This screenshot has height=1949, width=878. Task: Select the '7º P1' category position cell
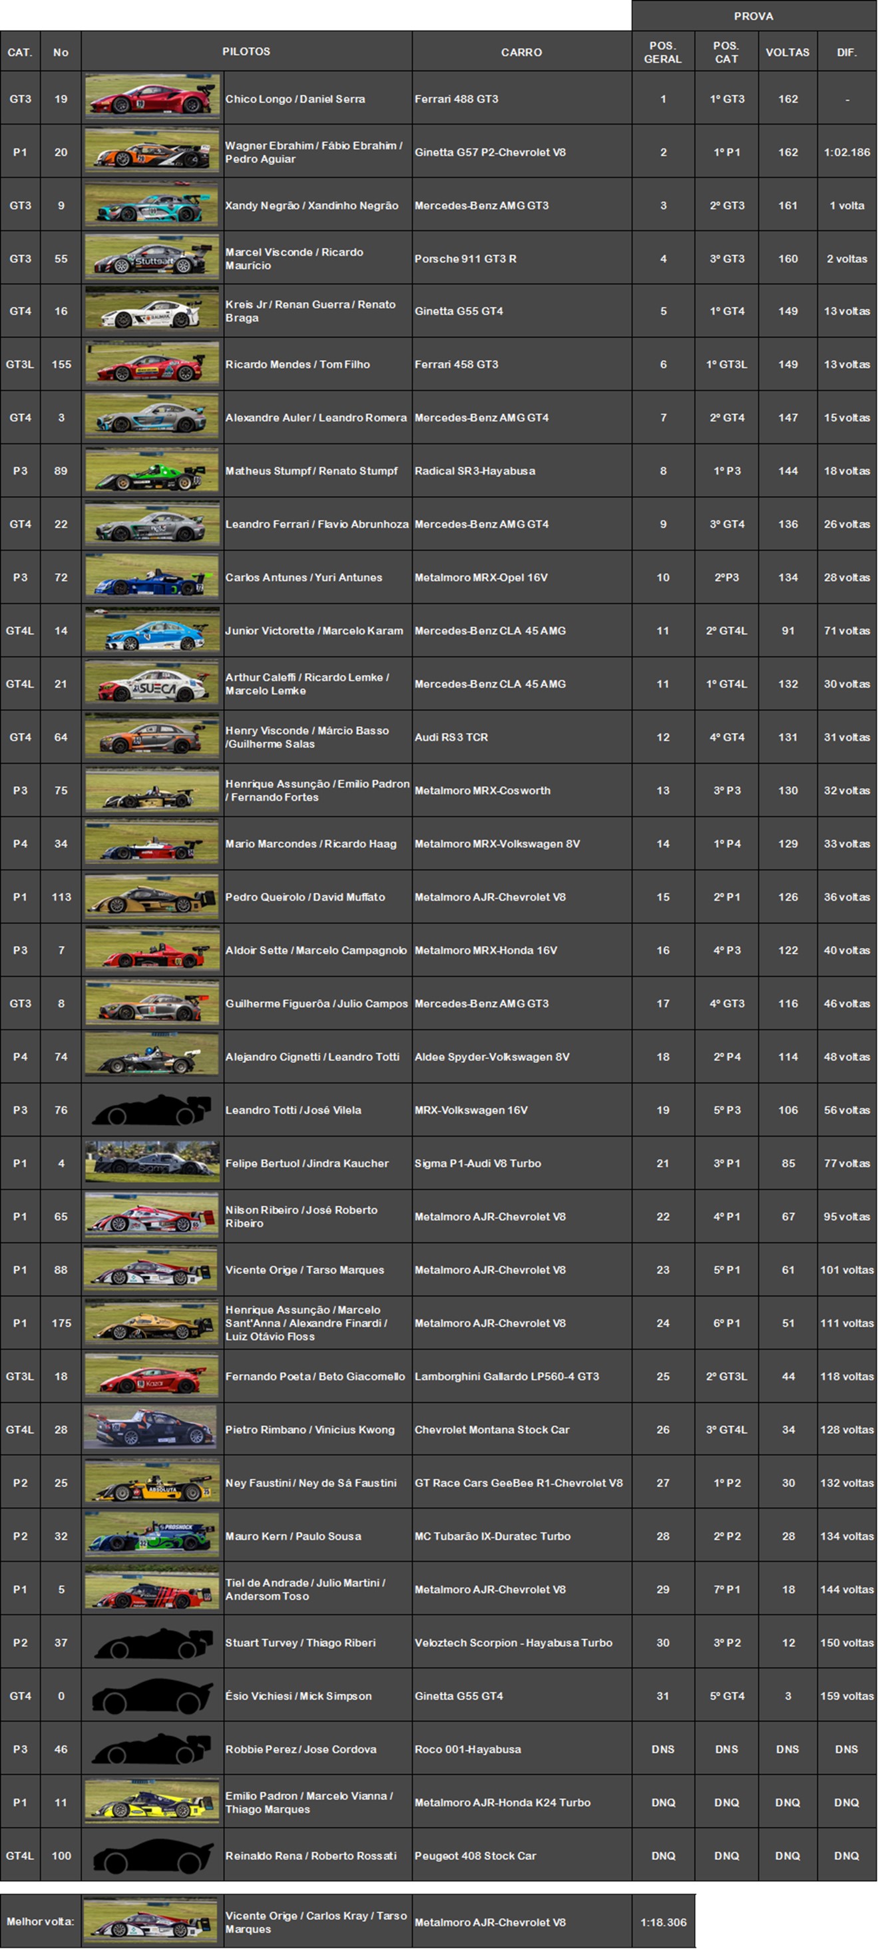click(x=727, y=1590)
